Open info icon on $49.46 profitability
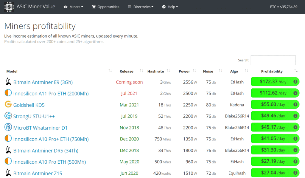Viewport: 305px width, 178px height. [295, 116]
